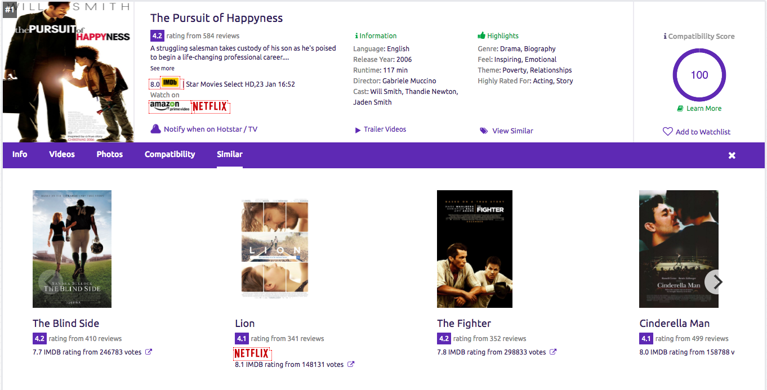Click 'rating from 410 reviews' text

pyautogui.click(x=86, y=339)
